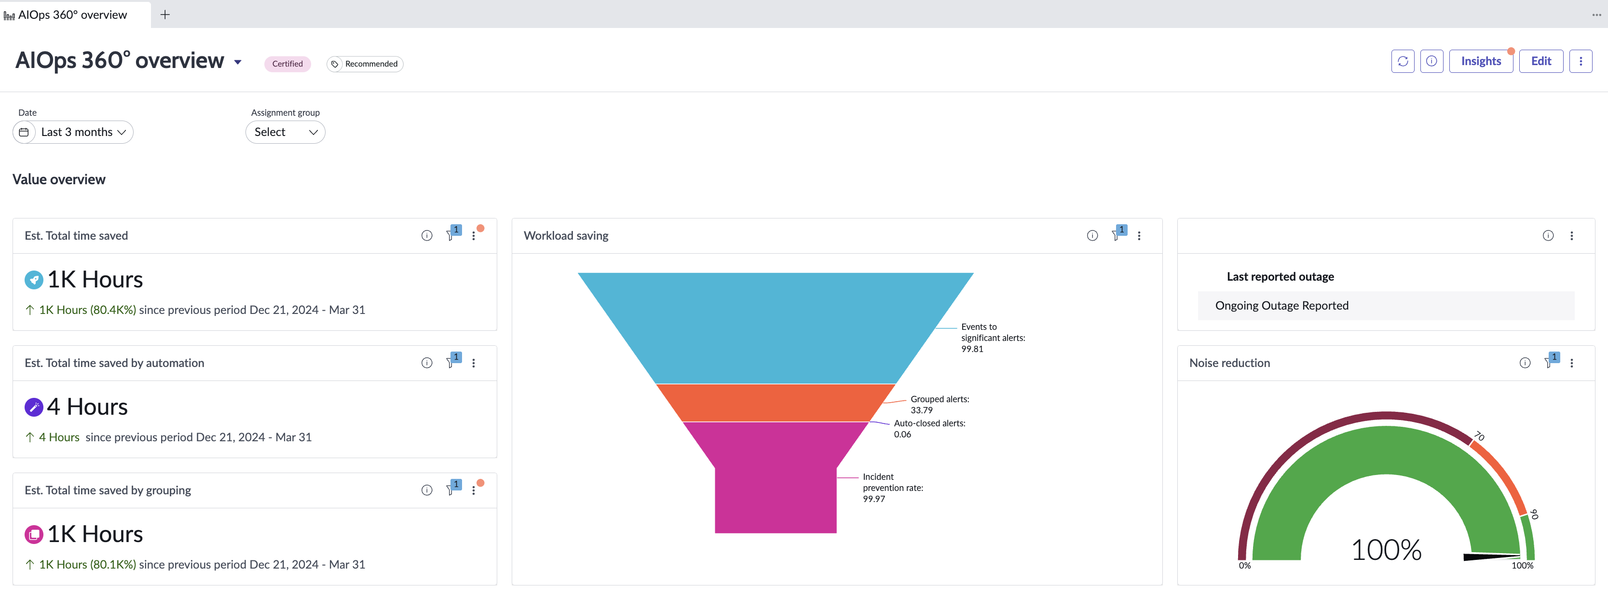Open the Noise reduction widget filter icon
1608x598 pixels.
click(1549, 363)
